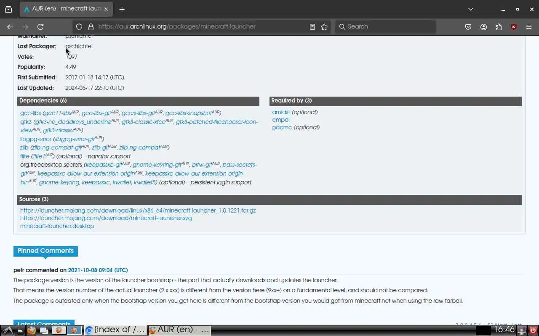The width and height of the screenshot is (539, 336).
Task: Open the gnome-keyring-git link
Action: point(157,165)
